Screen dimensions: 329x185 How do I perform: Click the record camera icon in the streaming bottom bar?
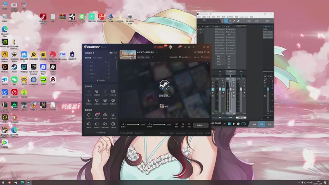tap(183, 125)
